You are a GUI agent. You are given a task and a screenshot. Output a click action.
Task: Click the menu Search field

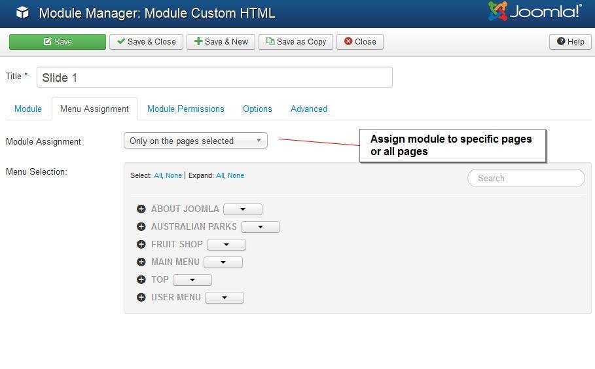click(526, 178)
